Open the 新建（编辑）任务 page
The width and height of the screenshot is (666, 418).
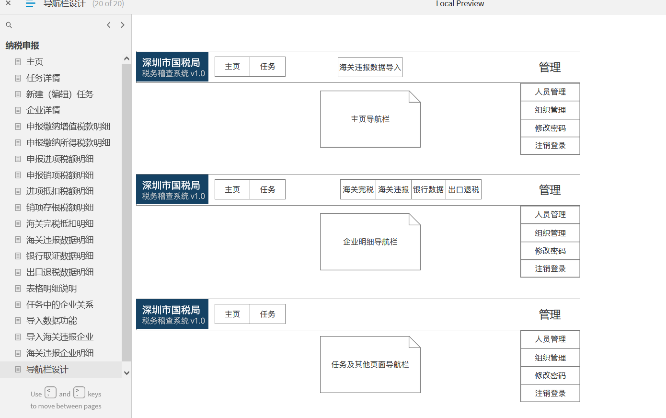click(x=60, y=94)
